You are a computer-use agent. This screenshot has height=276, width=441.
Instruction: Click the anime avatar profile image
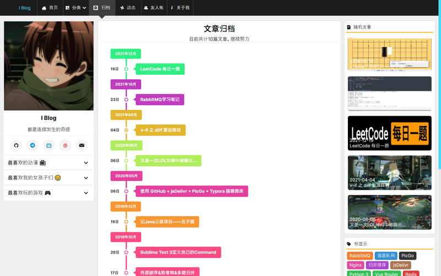(x=49, y=66)
